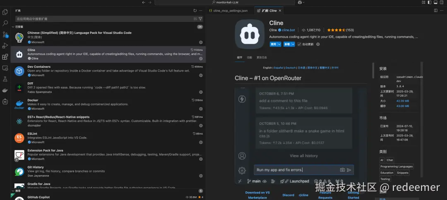The image size is (447, 200).
Task: Close the Cline extension tab
Action: (x=280, y=10)
